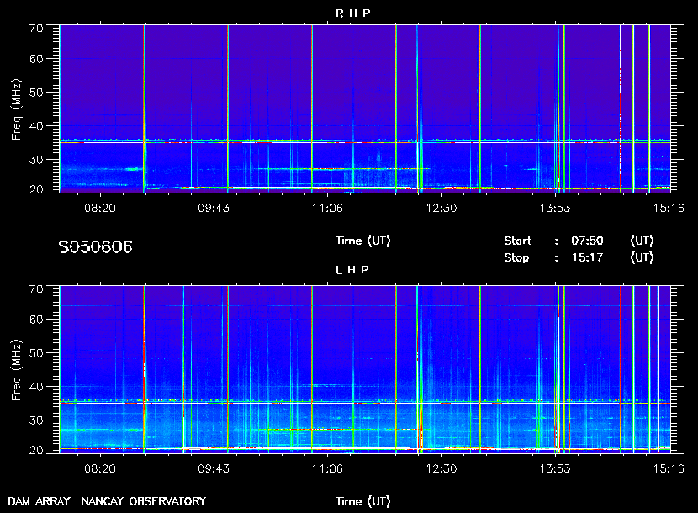698x513 pixels.
Task: Click the "08:20" time tick under LHP plot
Action: [x=100, y=469]
